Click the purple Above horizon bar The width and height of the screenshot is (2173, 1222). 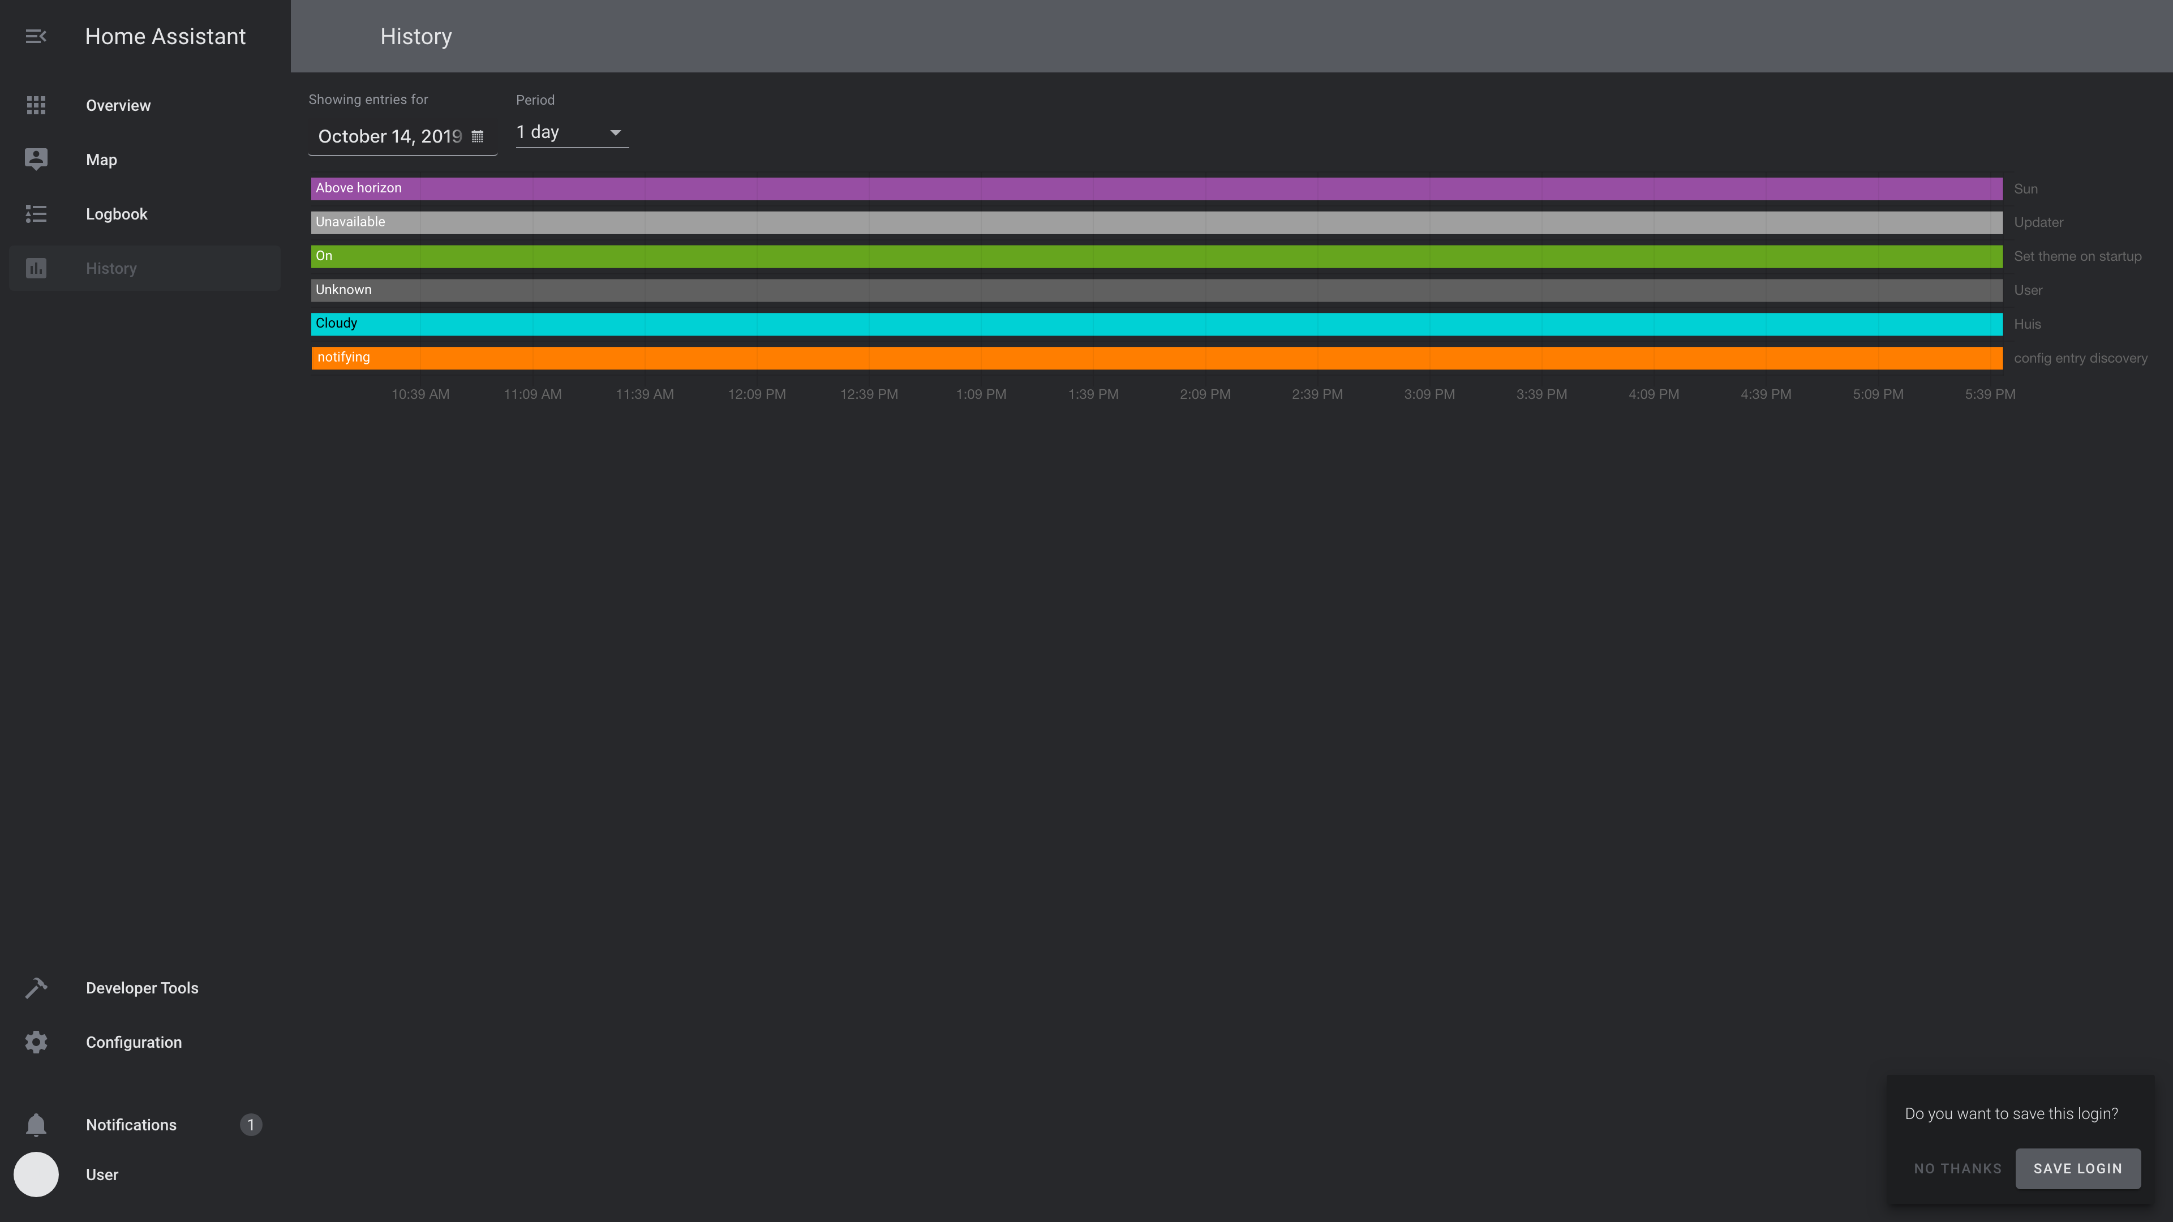(x=1156, y=188)
